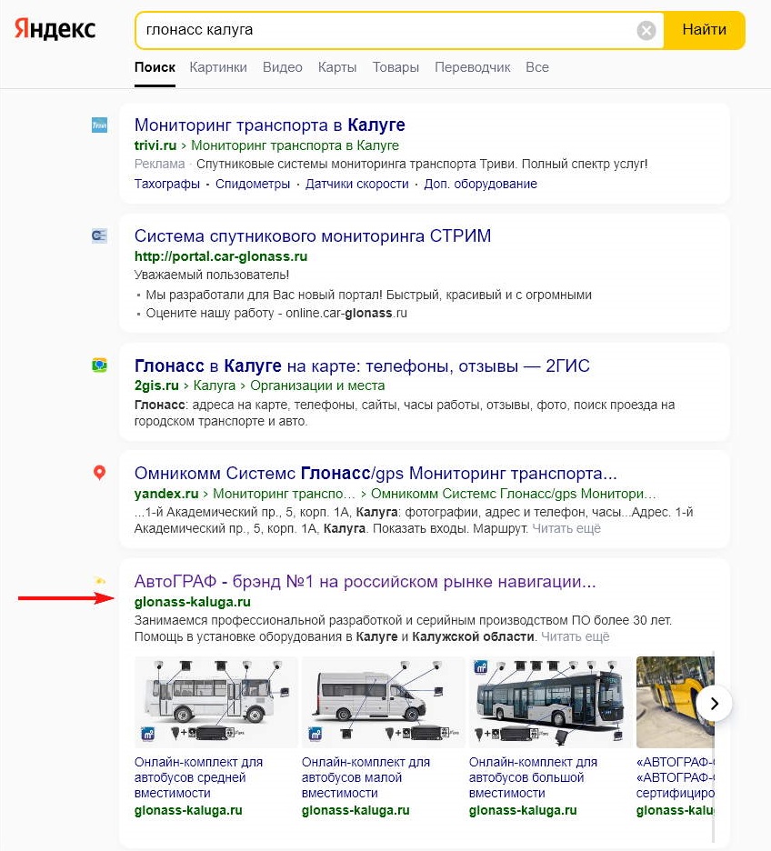Click the 2GIS favicon icon
This screenshot has width=771, height=851.
[100, 365]
